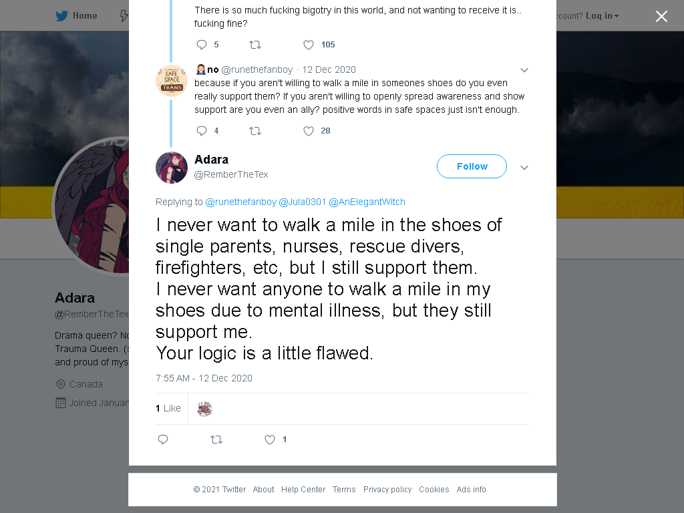Retweet the top tweet about bigotry
The width and height of the screenshot is (684, 513).
(x=254, y=45)
